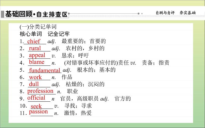
Task: Click the red word 'rural'
Action: (x=35, y=48)
